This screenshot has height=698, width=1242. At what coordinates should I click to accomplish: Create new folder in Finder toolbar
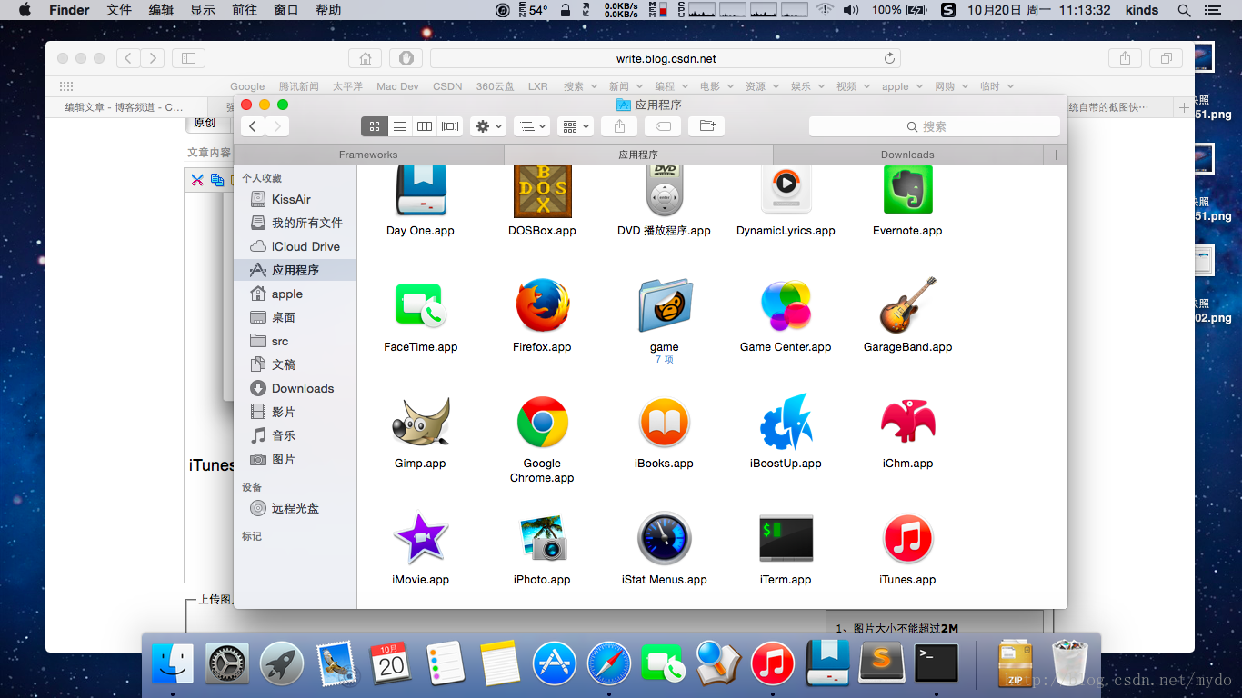706,126
